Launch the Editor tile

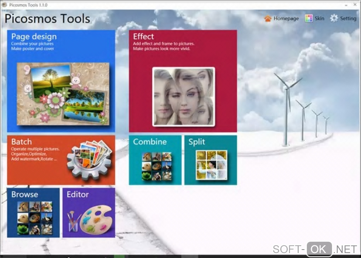[x=89, y=213]
